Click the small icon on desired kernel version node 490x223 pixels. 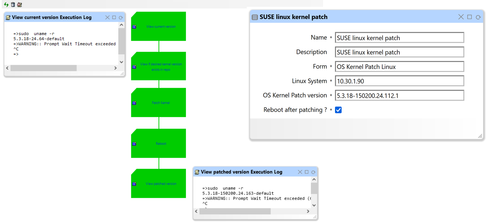tap(134, 67)
